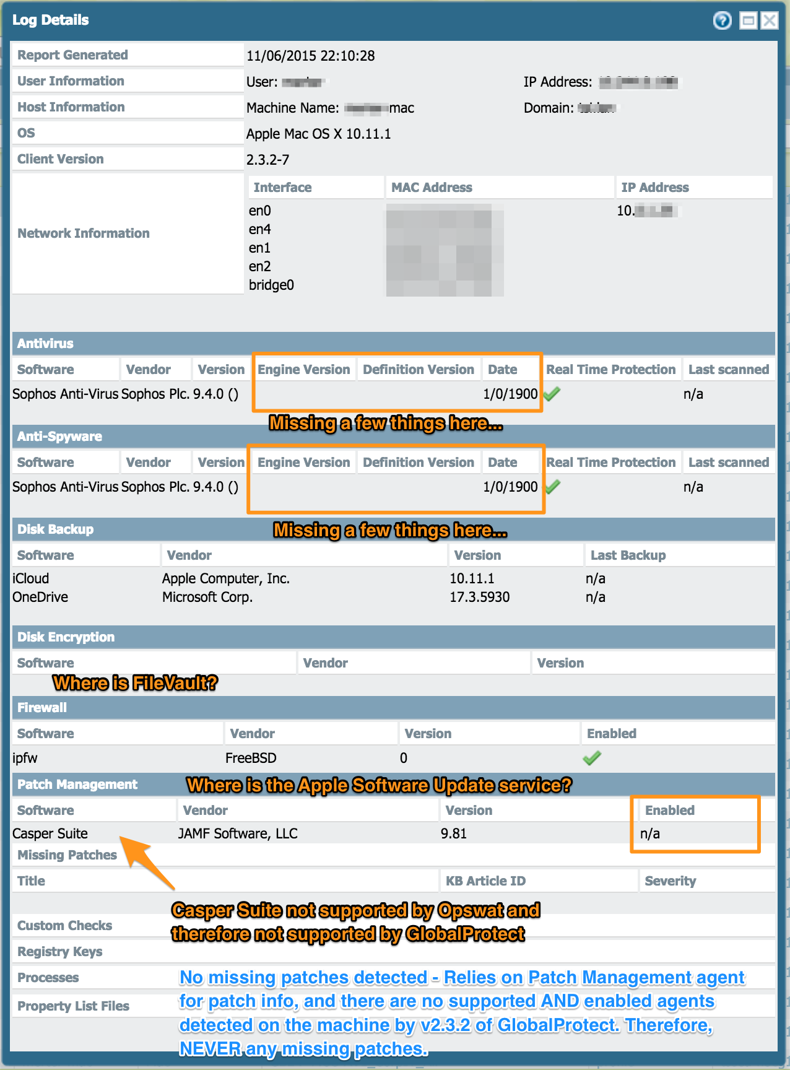Select the Report Generated label

tap(72, 54)
